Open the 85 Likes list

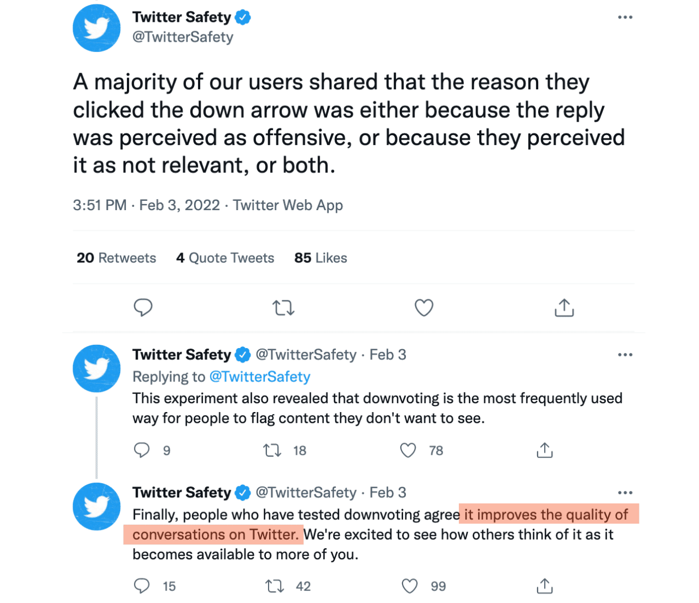321,258
